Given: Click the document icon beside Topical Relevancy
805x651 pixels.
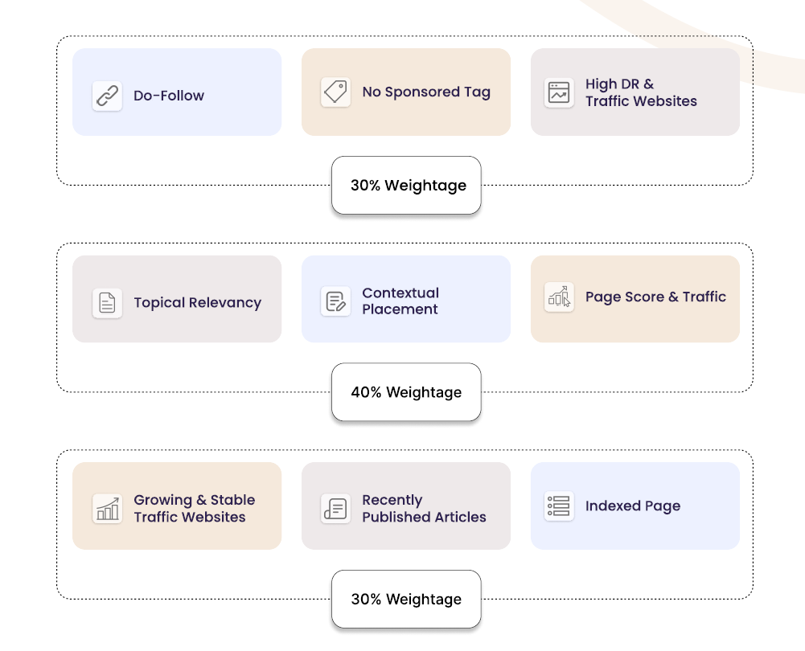Looking at the screenshot, I should 107,303.
